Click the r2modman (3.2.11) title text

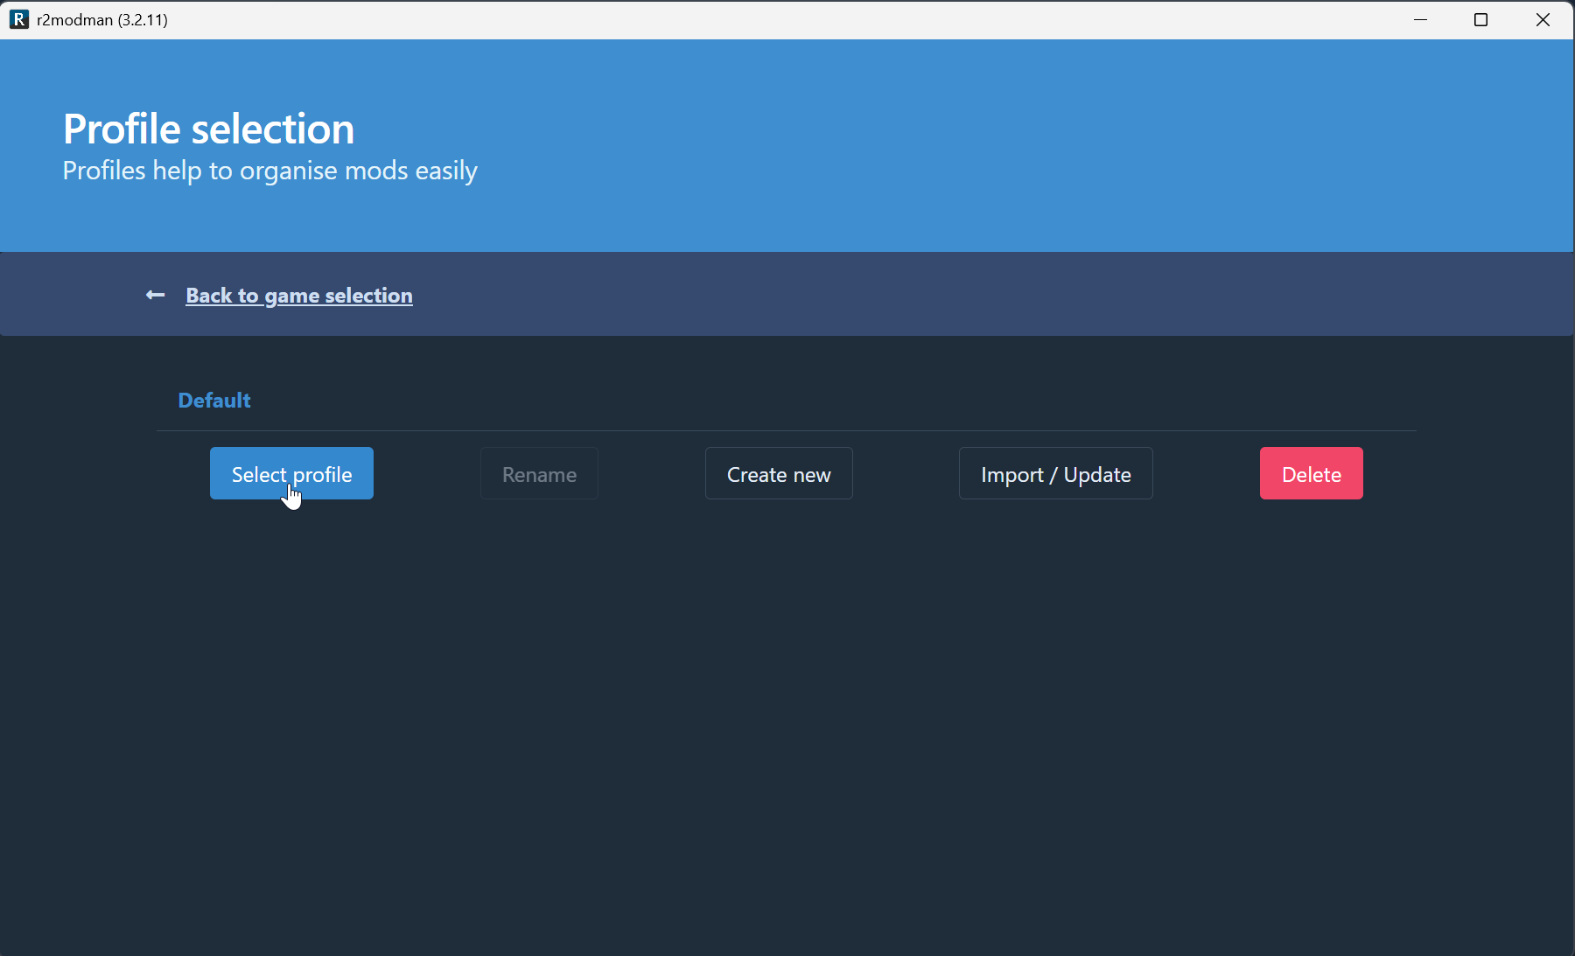coord(102,19)
